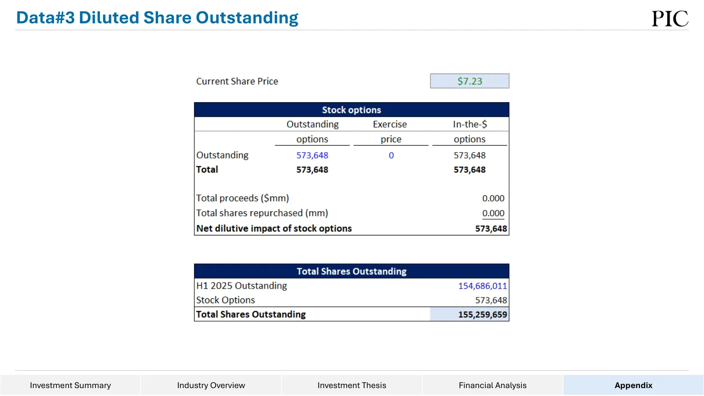Image resolution: width=704 pixels, height=396 pixels.
Task: Click the Exercise column heading
Action: pyautogui.click(x=390, y=124)
